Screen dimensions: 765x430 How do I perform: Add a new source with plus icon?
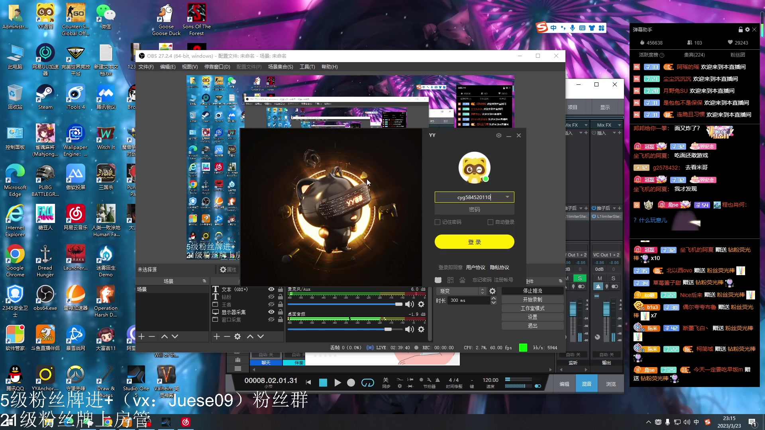[217, 336]
